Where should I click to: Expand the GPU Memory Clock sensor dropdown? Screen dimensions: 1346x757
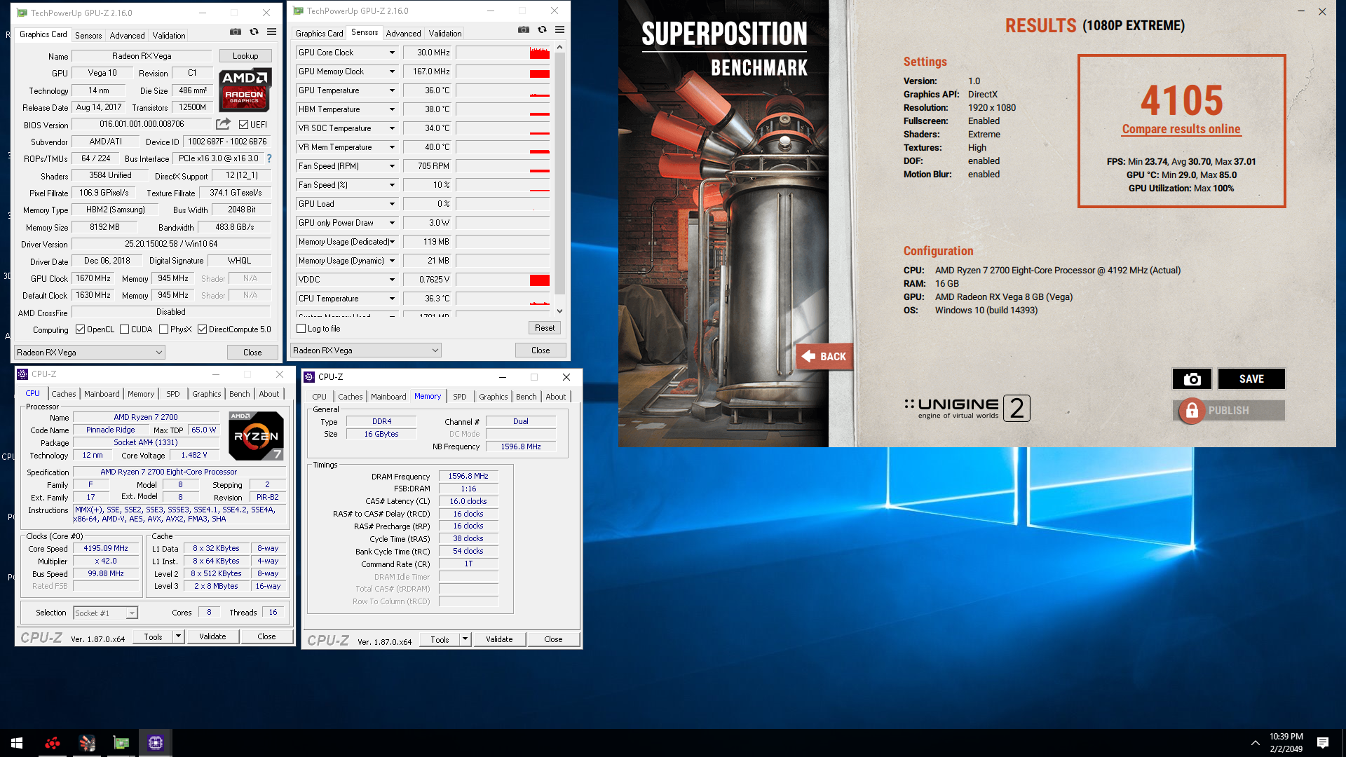[x=392, y=71]
